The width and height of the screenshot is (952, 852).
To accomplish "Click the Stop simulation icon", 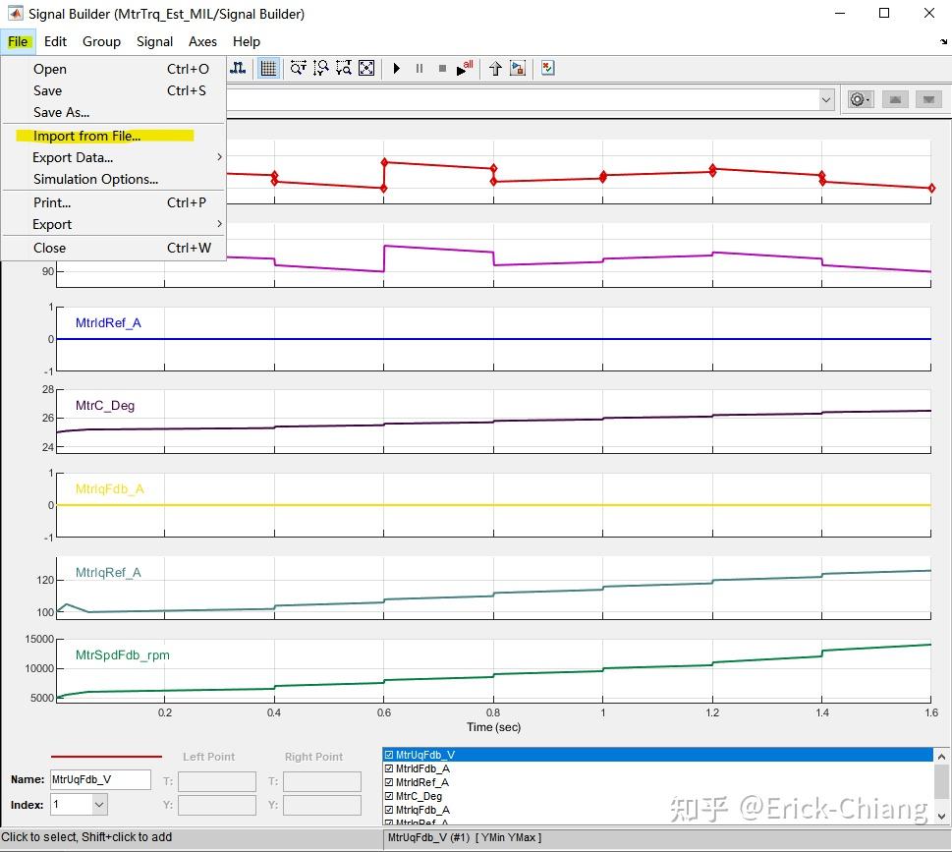I will pyautogui.click(x=442, y=68).
